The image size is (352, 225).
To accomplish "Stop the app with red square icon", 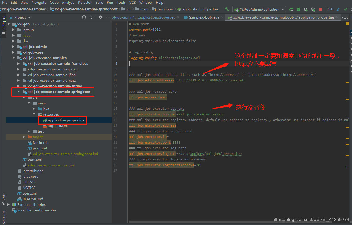I will 320,9.
